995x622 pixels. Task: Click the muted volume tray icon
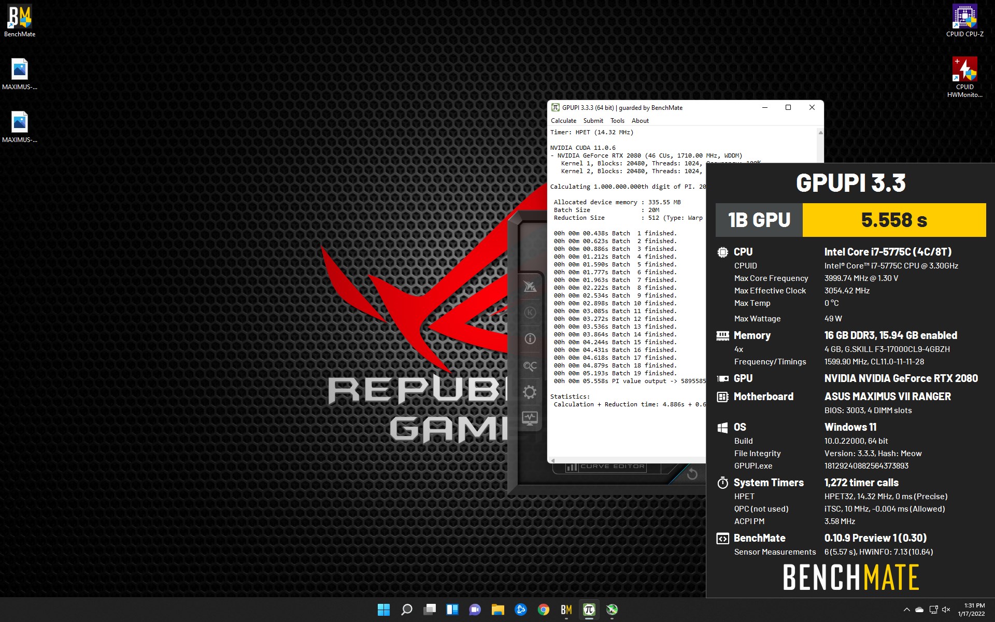pyautogui.click(x=946, y=610)
